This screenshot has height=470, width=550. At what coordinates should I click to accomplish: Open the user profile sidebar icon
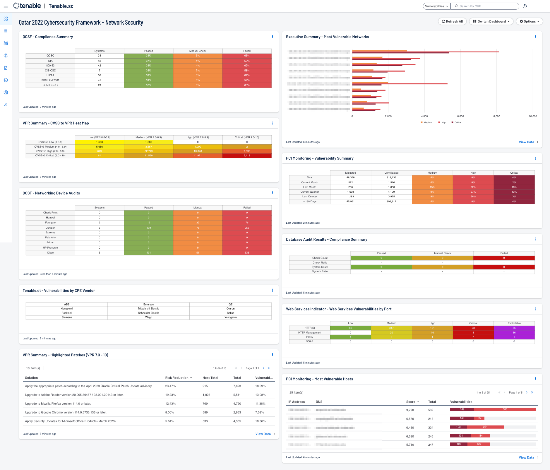(6, 105)
